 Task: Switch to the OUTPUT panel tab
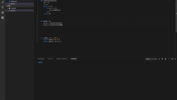coord(50,59)
